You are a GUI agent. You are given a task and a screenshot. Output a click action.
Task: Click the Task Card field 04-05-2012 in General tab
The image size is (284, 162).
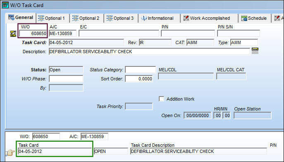coord(86,42)
